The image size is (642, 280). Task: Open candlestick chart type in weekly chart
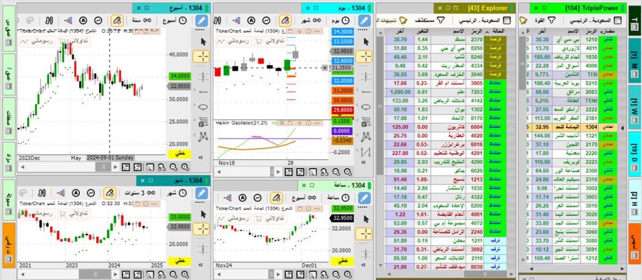click(x=49, y=20)
